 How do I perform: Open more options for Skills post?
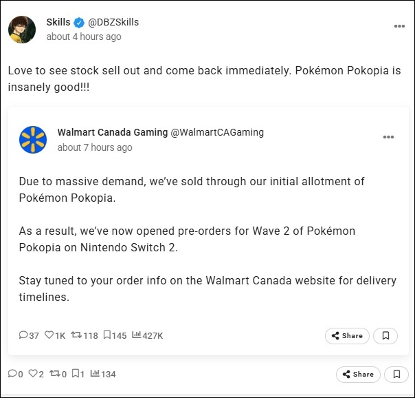pos(399,26)
